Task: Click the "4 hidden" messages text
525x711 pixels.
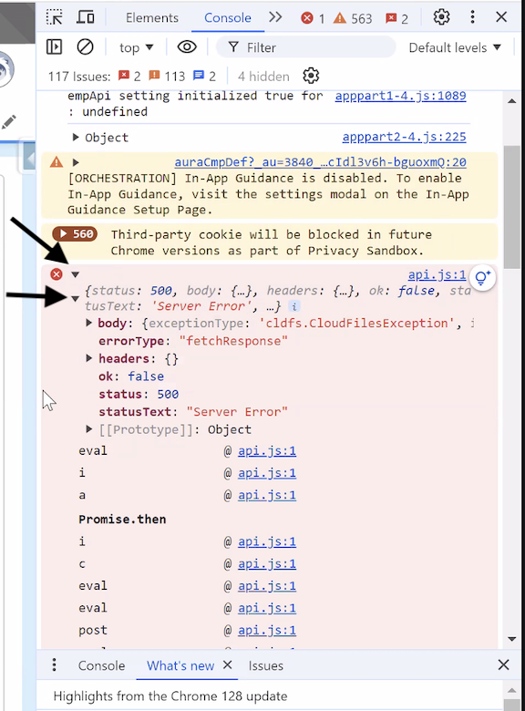Action: click(263, 77)
